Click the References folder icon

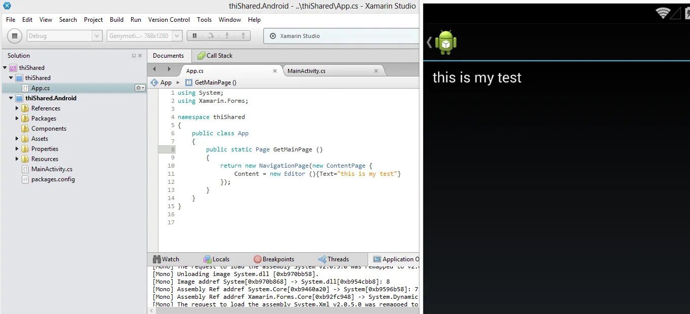tap(25, 108)
